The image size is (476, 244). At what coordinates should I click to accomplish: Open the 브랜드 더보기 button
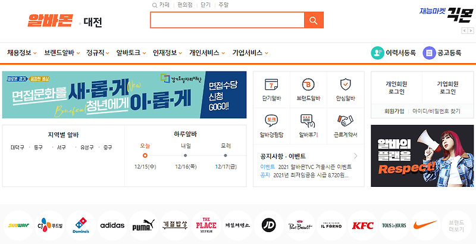(x=456, y=226)
